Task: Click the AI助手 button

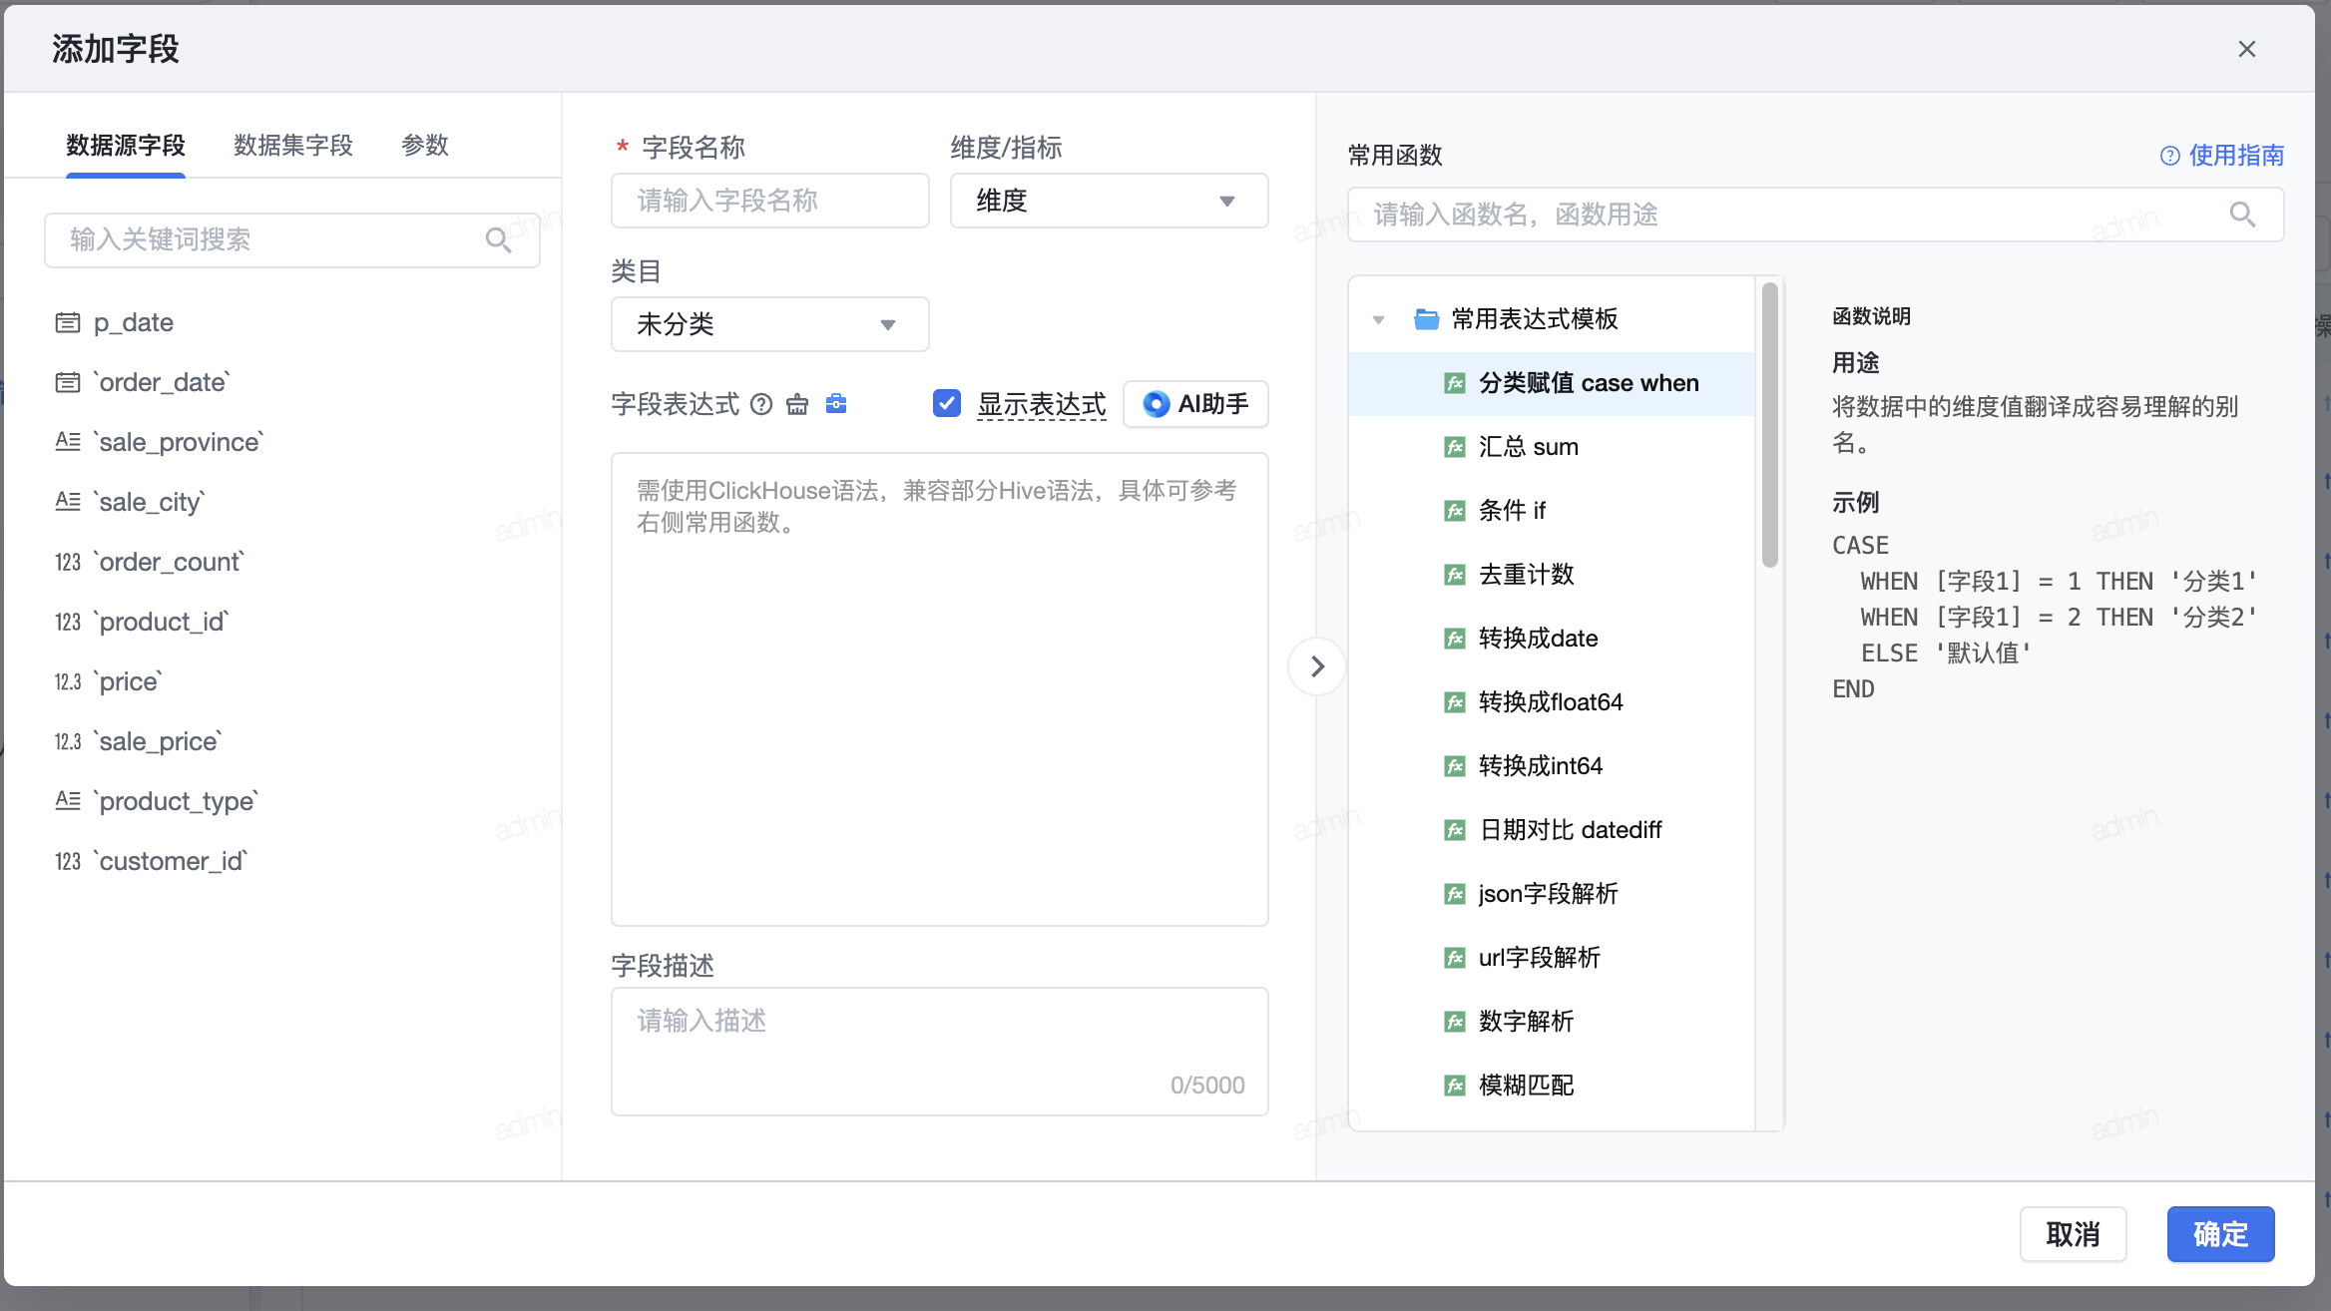Action: point(1195,404)
